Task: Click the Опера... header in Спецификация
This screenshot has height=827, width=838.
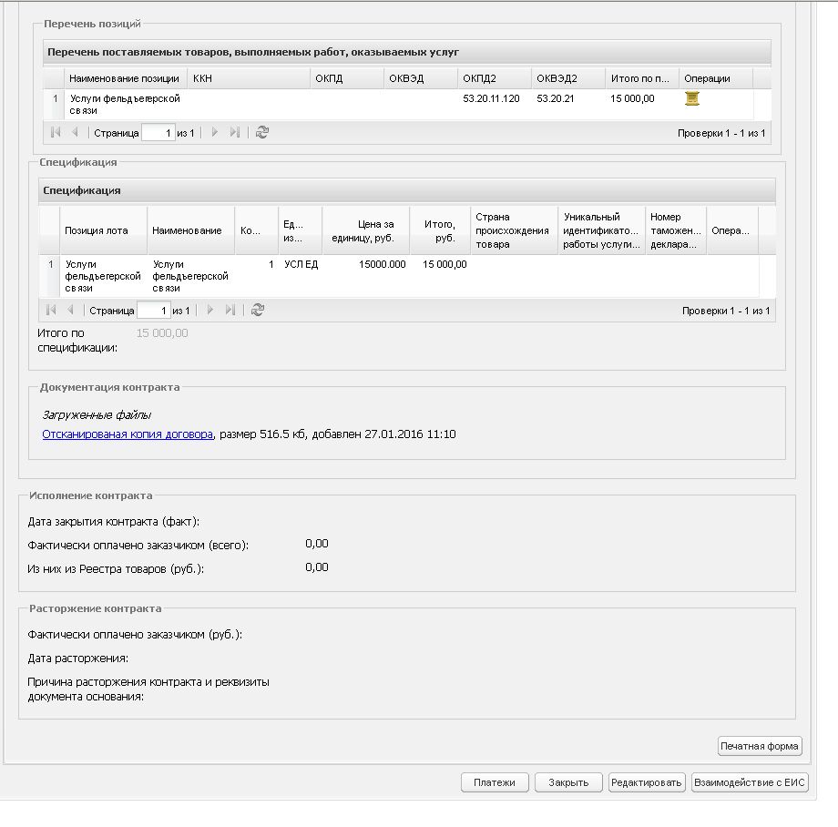Action: pos(732,230)
